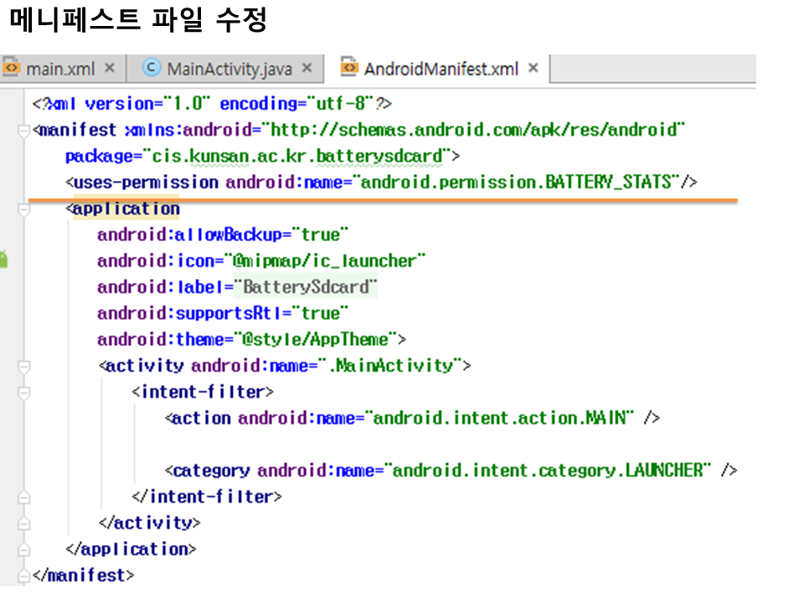Close the MainActivity.java tab
Viewport: 804px width, 603px height.
(307, 68)
